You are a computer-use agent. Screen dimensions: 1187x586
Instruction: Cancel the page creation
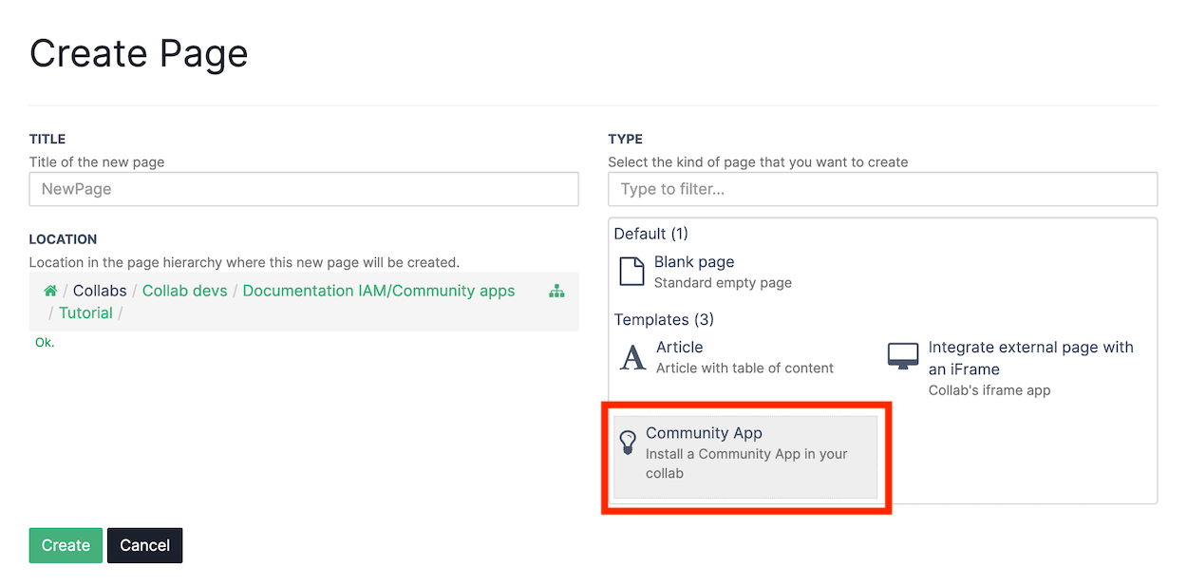(x=144, y=545)
